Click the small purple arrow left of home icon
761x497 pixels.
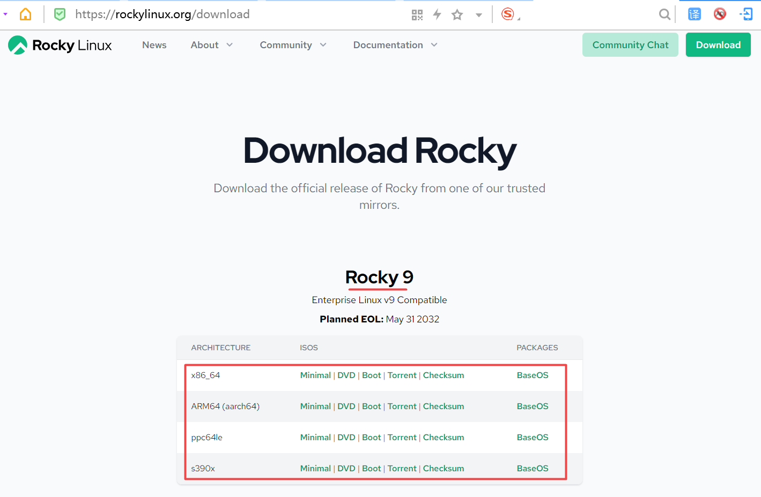[5, 14]
